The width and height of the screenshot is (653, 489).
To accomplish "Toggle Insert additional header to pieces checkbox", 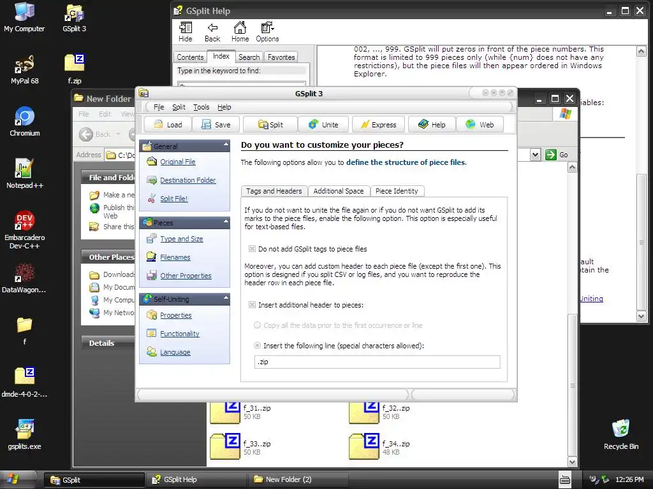I will (252, 305).
